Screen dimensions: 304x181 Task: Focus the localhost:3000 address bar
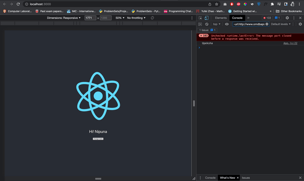(116, 4)
